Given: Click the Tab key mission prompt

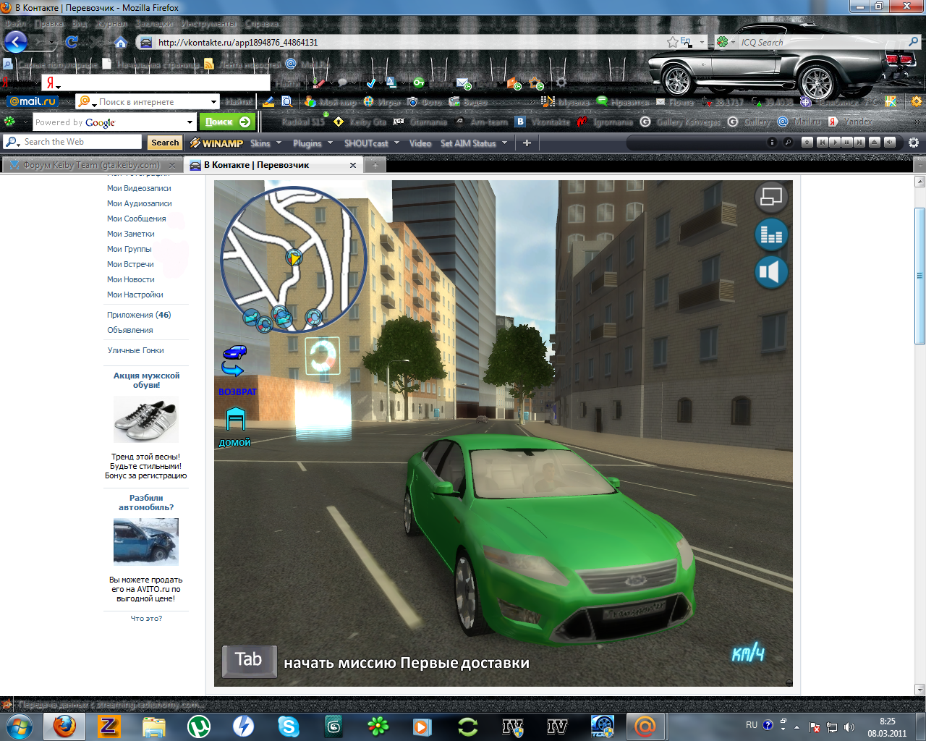Looking at the screenshot, I should pyautogui.click(x=249, y=661).
